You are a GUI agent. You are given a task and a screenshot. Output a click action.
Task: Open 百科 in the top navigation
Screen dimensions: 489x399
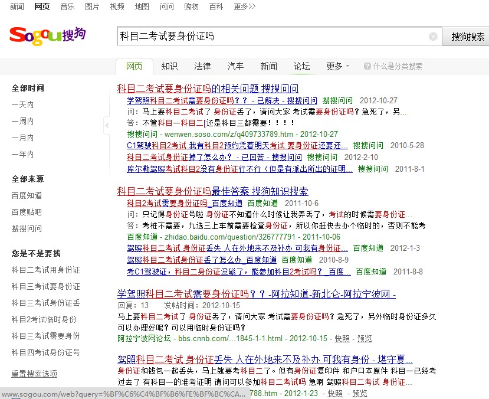pos(216,6)
